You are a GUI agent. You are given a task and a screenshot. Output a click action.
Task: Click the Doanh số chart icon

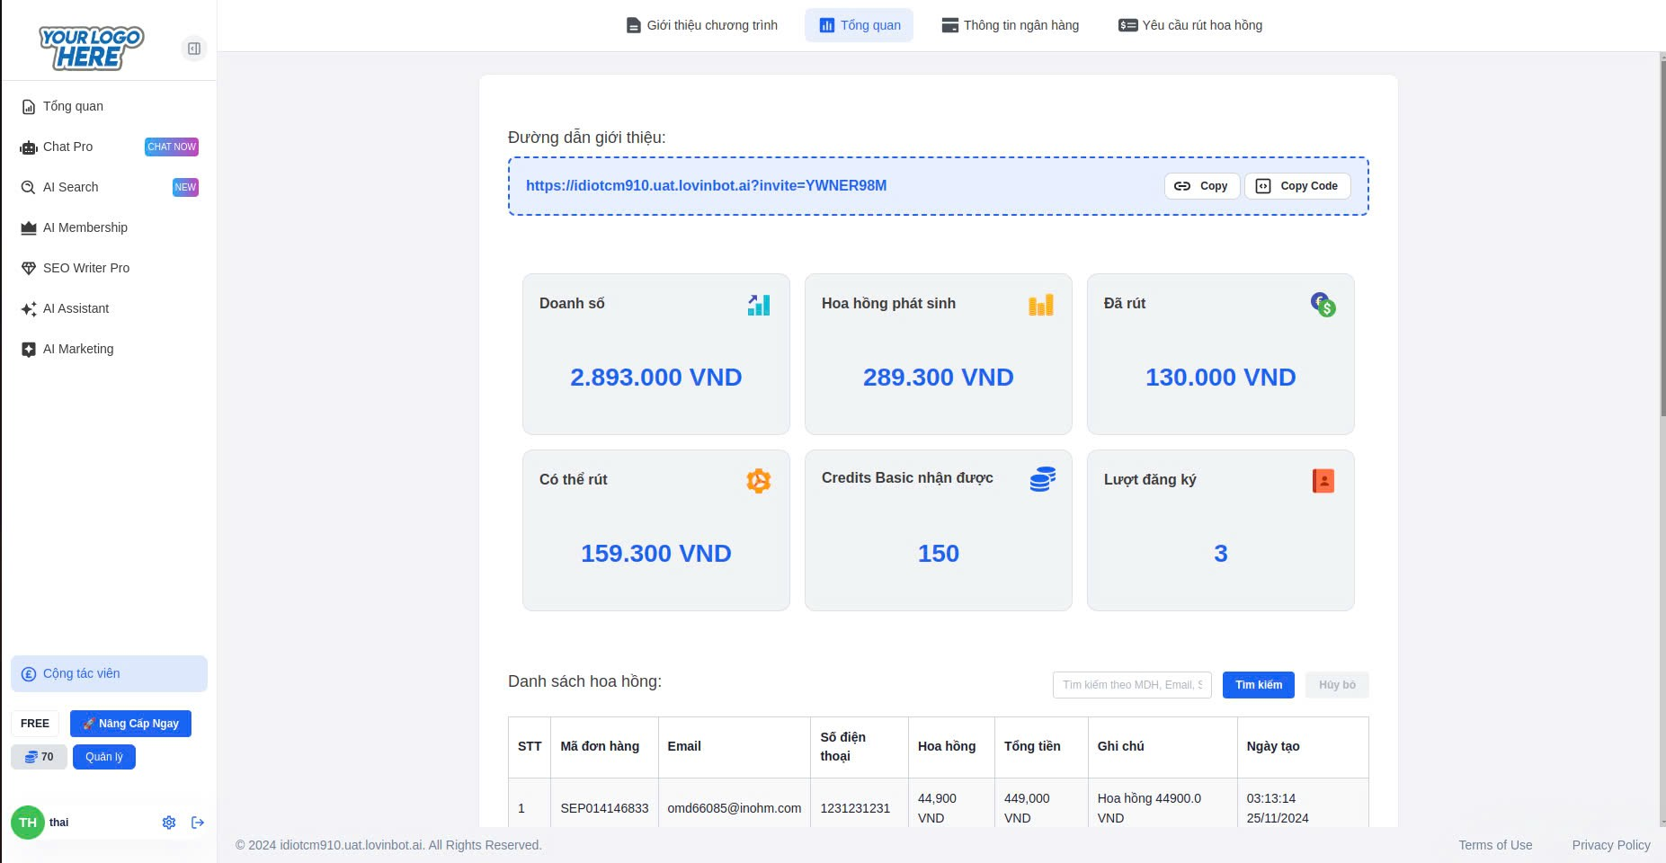[759, 305]
